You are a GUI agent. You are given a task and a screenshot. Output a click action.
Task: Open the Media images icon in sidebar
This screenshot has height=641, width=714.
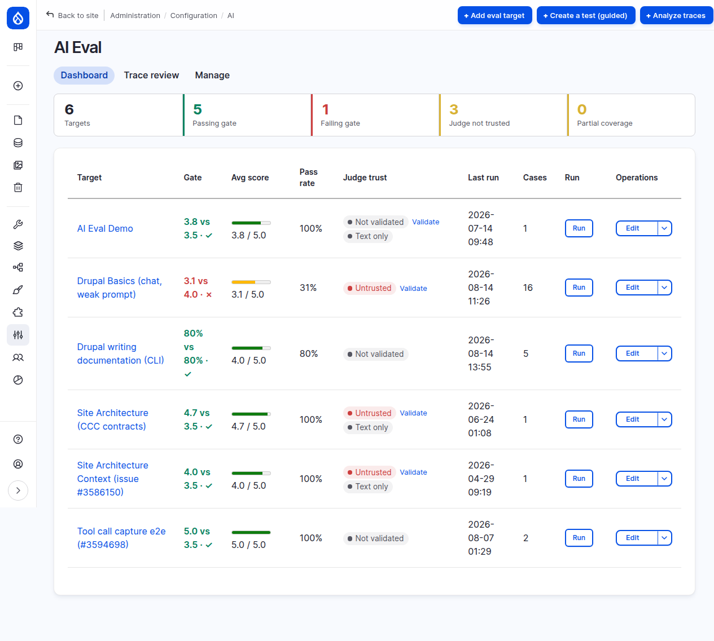18,165
